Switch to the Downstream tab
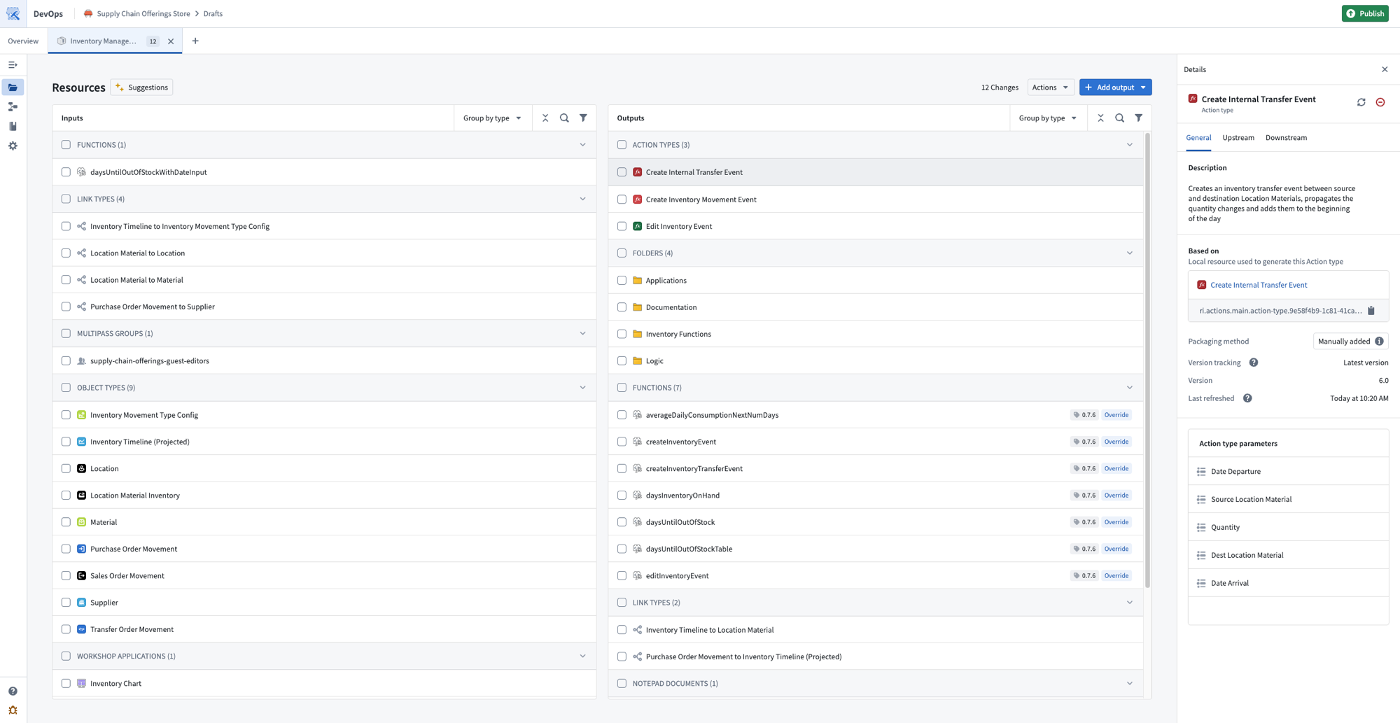 (1286, 138)
